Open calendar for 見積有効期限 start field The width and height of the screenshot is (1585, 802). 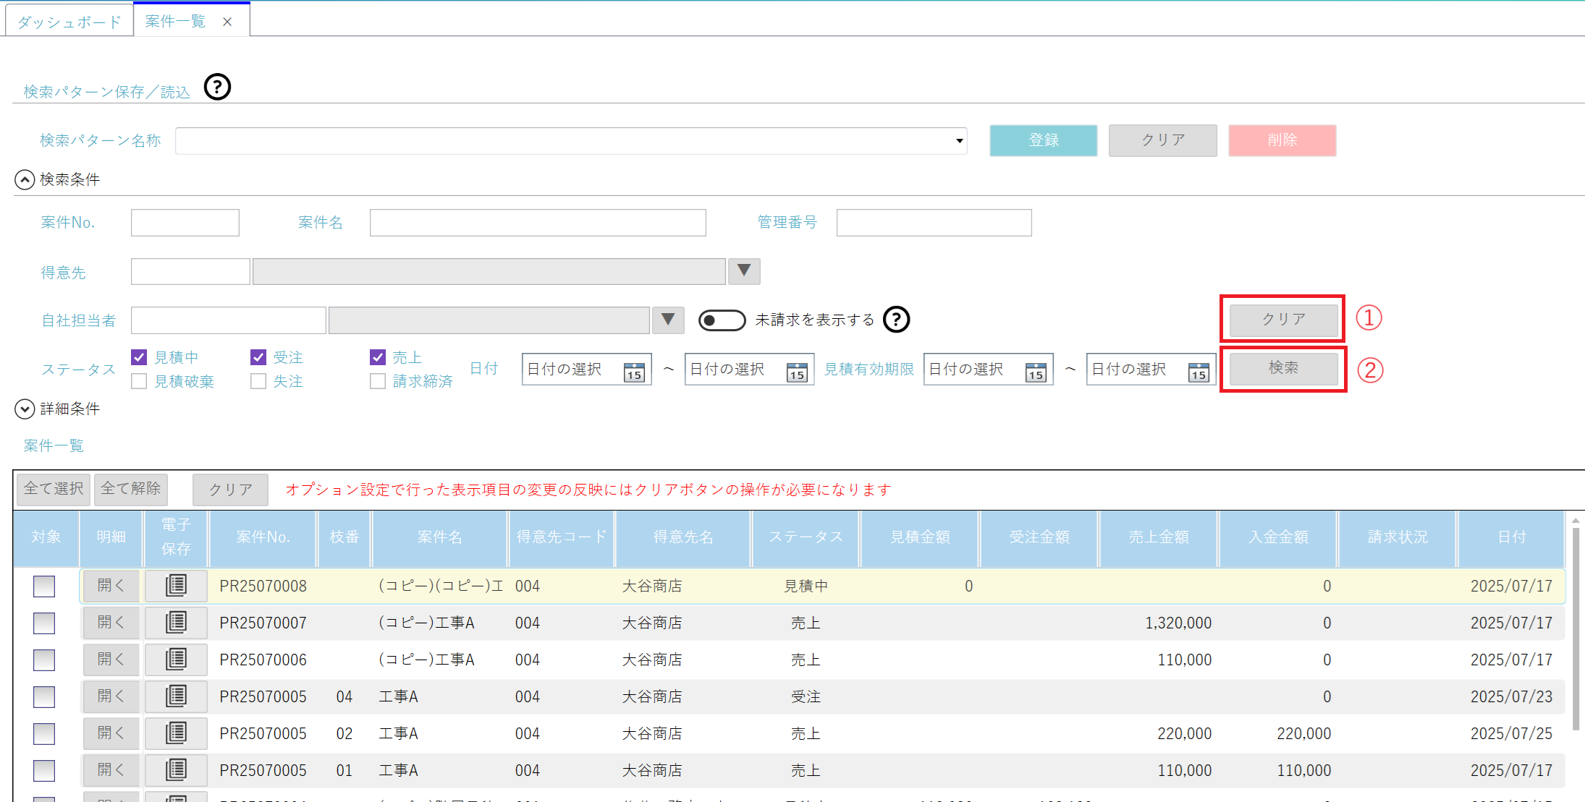(1036, 371)
